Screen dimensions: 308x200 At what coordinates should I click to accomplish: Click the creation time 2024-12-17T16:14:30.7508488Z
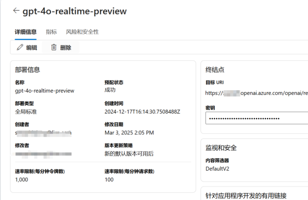[142, 112]
